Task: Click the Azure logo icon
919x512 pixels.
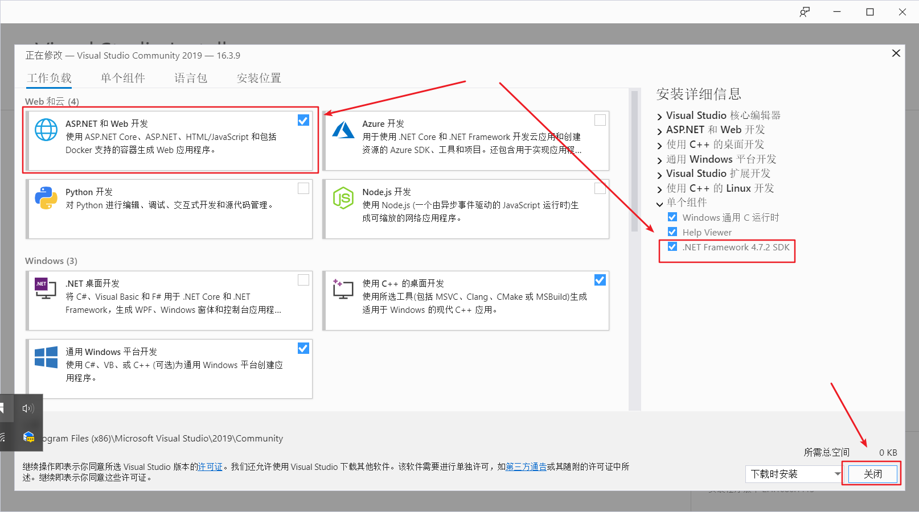Action: point(343,130)
